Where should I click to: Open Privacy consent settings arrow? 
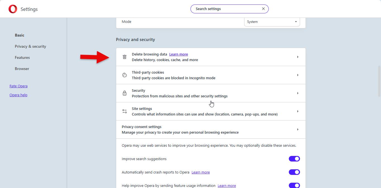pos(298,129)
